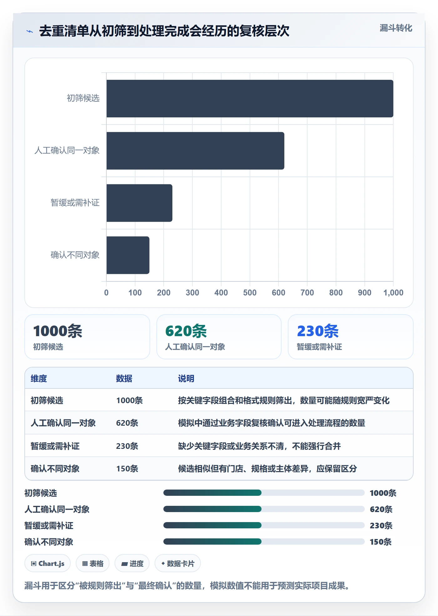Click the 150条 value beside progress bar
Viewport: 438px width, 616px height.
tap(381, 542)
